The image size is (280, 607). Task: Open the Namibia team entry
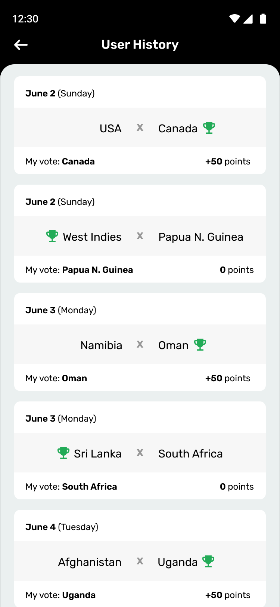101,345
